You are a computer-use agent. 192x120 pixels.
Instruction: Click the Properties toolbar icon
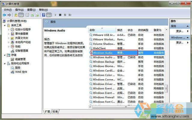(x=27, y=15)
